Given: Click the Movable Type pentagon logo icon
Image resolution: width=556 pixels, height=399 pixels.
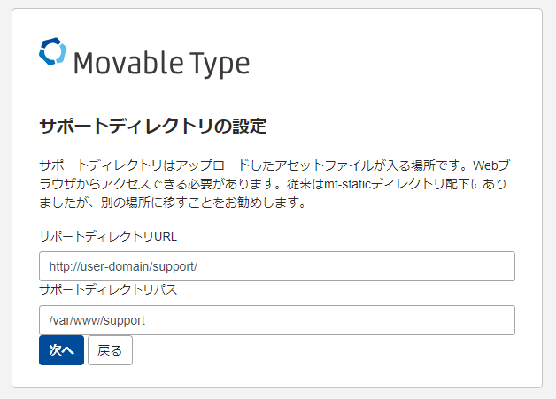Looking at the screenshot, I should [52, 51].
